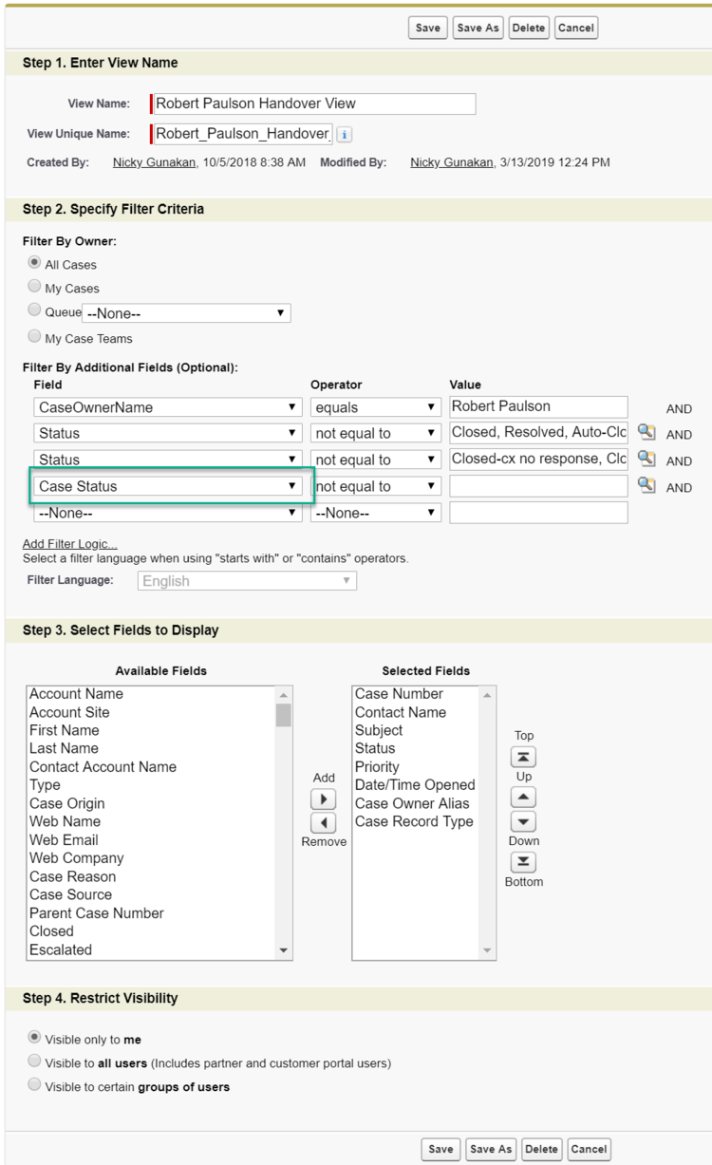
Task: Select Priority in Selected Fields list
Action: (377, 767)
